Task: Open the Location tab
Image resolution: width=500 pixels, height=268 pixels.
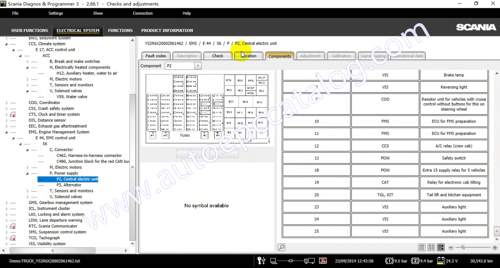Action: pos(248,56)
